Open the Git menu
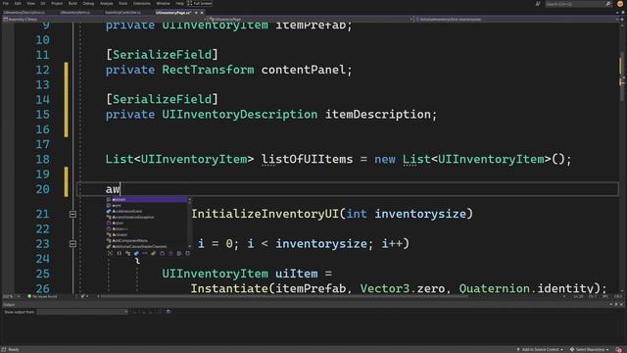Screen dimensions: 627x353 [x=42, y=3]
